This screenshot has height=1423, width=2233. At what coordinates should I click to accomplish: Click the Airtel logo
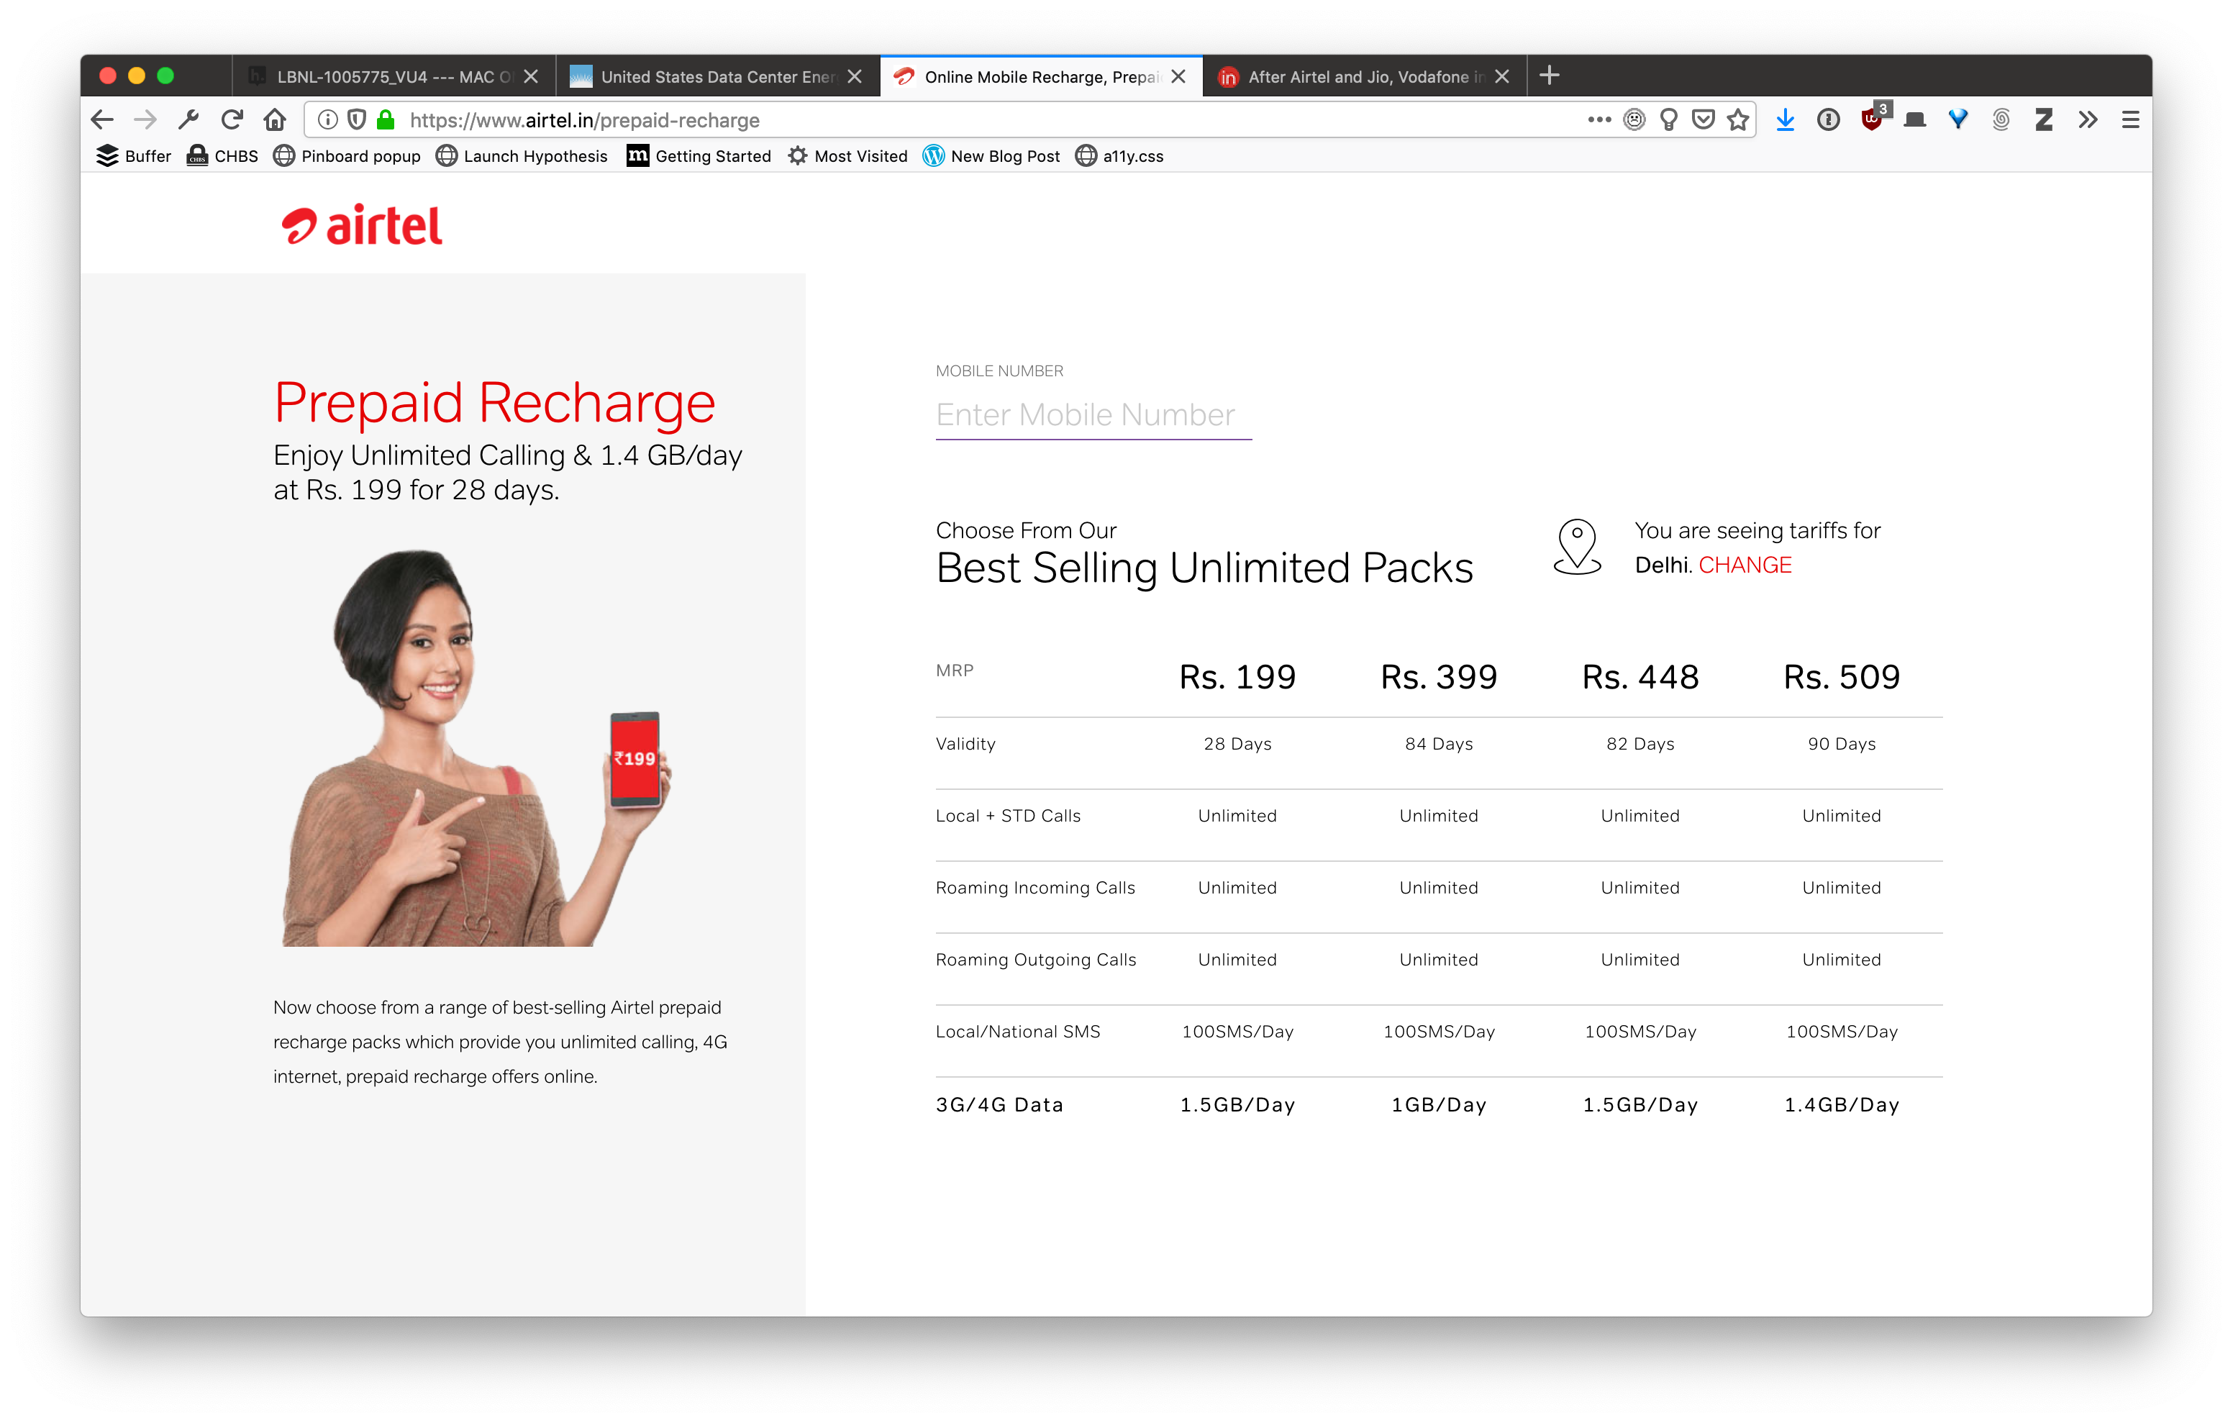point(363,225)
